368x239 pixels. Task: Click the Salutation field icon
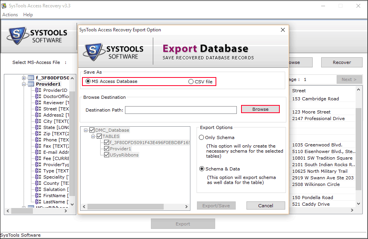pos(38,189)
